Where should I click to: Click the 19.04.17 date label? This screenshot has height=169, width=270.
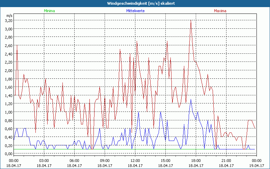click(256, 166)
